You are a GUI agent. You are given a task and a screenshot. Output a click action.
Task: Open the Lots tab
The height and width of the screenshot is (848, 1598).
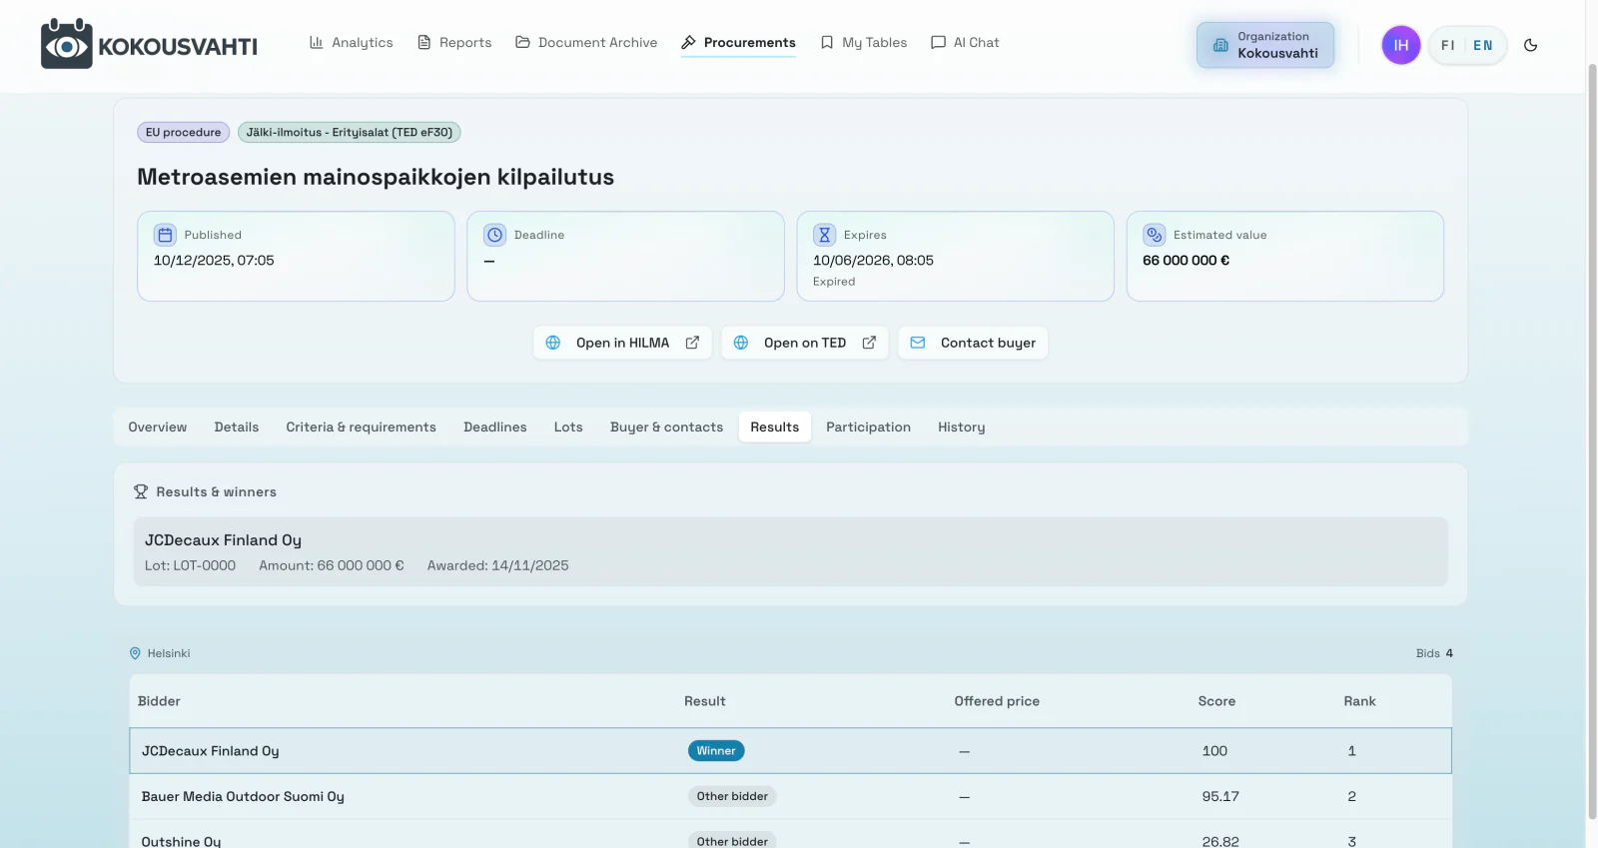(568, 426)
